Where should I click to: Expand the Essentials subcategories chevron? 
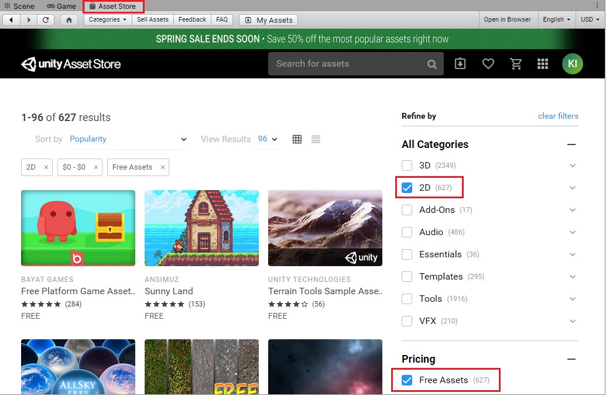[x=573, y=254]
